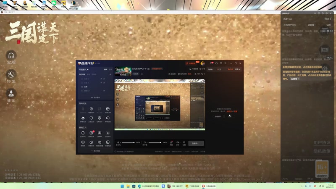Screen dimensions: 336x189
Task: Toggle the 录制 recording icon
Action: click(177, 142)
